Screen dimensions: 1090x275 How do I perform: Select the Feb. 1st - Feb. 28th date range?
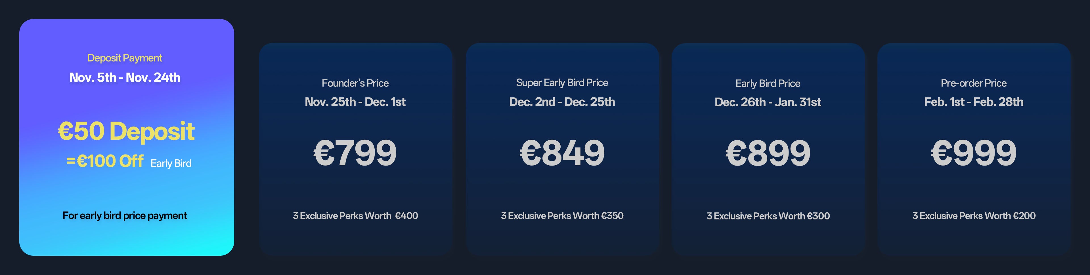[973, 102]
